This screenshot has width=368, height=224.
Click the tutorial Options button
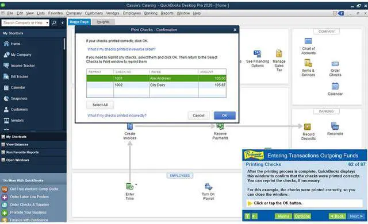coord(302,216)
